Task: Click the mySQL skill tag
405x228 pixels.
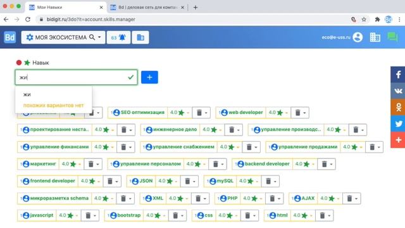Action: pyautogui.click(x=220, y=181)
